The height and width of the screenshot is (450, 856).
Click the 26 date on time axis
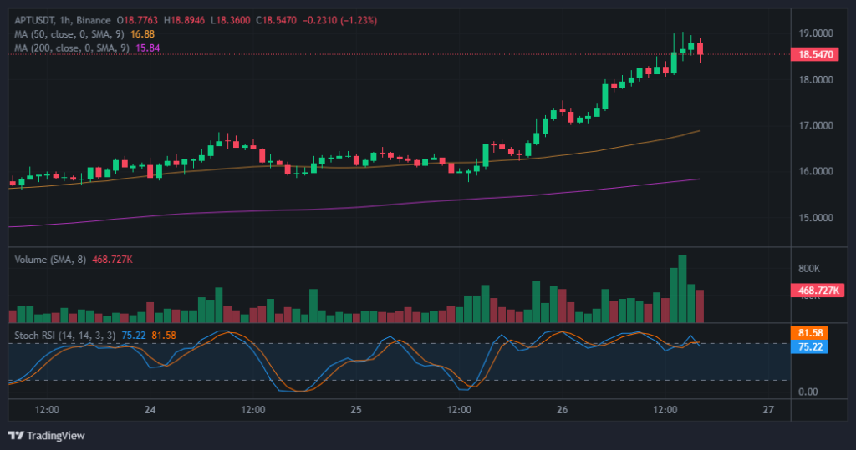[x=562, y=410]
